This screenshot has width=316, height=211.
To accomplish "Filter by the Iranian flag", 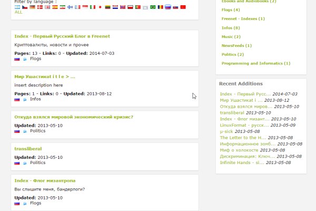I will point(63,7).
